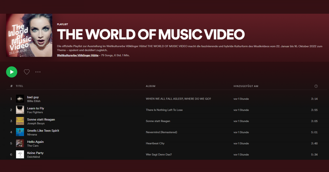
Task: Click the green playlist Play button
Action: click(x=12, y=72)
